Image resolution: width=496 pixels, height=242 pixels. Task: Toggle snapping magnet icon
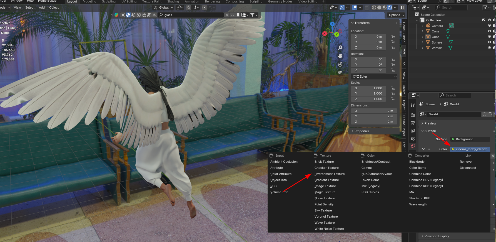point(188,7)
